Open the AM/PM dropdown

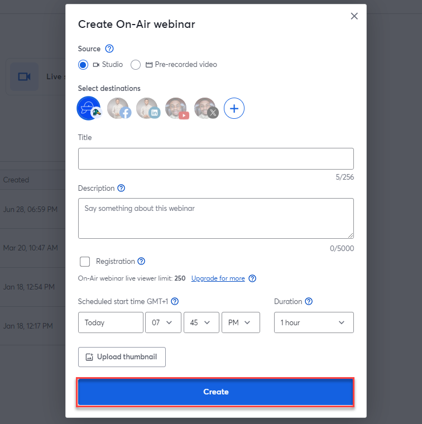click(241, 322)
